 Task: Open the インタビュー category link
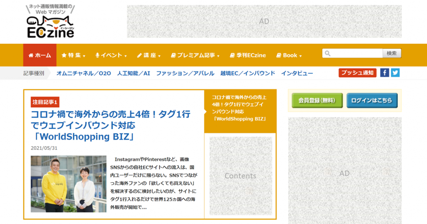297,73
